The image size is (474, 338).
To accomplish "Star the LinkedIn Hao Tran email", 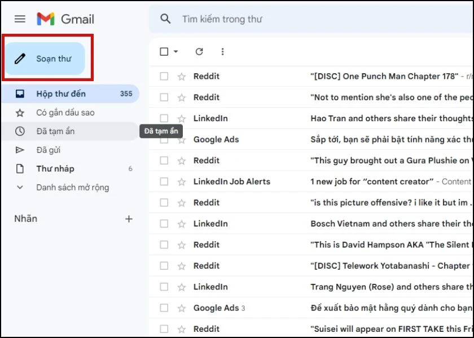I will 181,118.
